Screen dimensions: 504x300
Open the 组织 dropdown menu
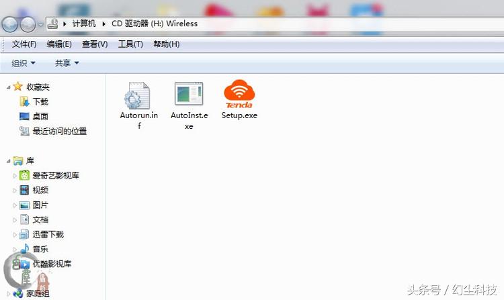23,63
